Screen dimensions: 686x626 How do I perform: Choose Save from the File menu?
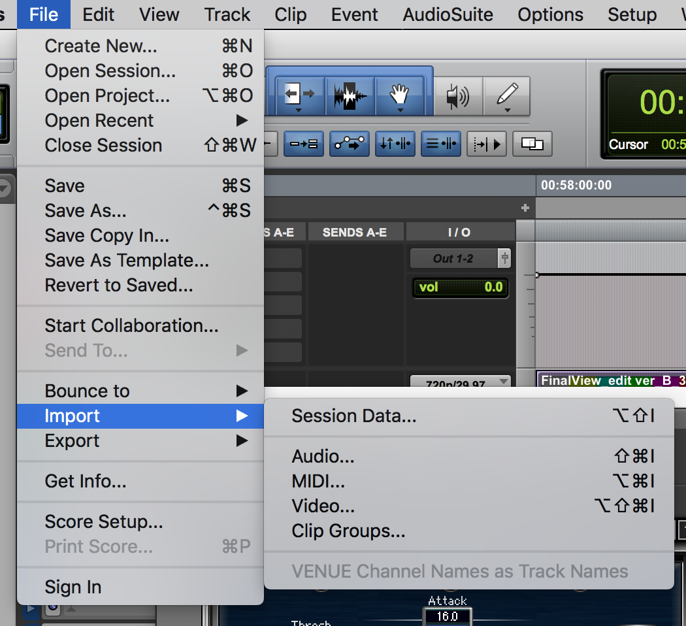tap(140, 186)
